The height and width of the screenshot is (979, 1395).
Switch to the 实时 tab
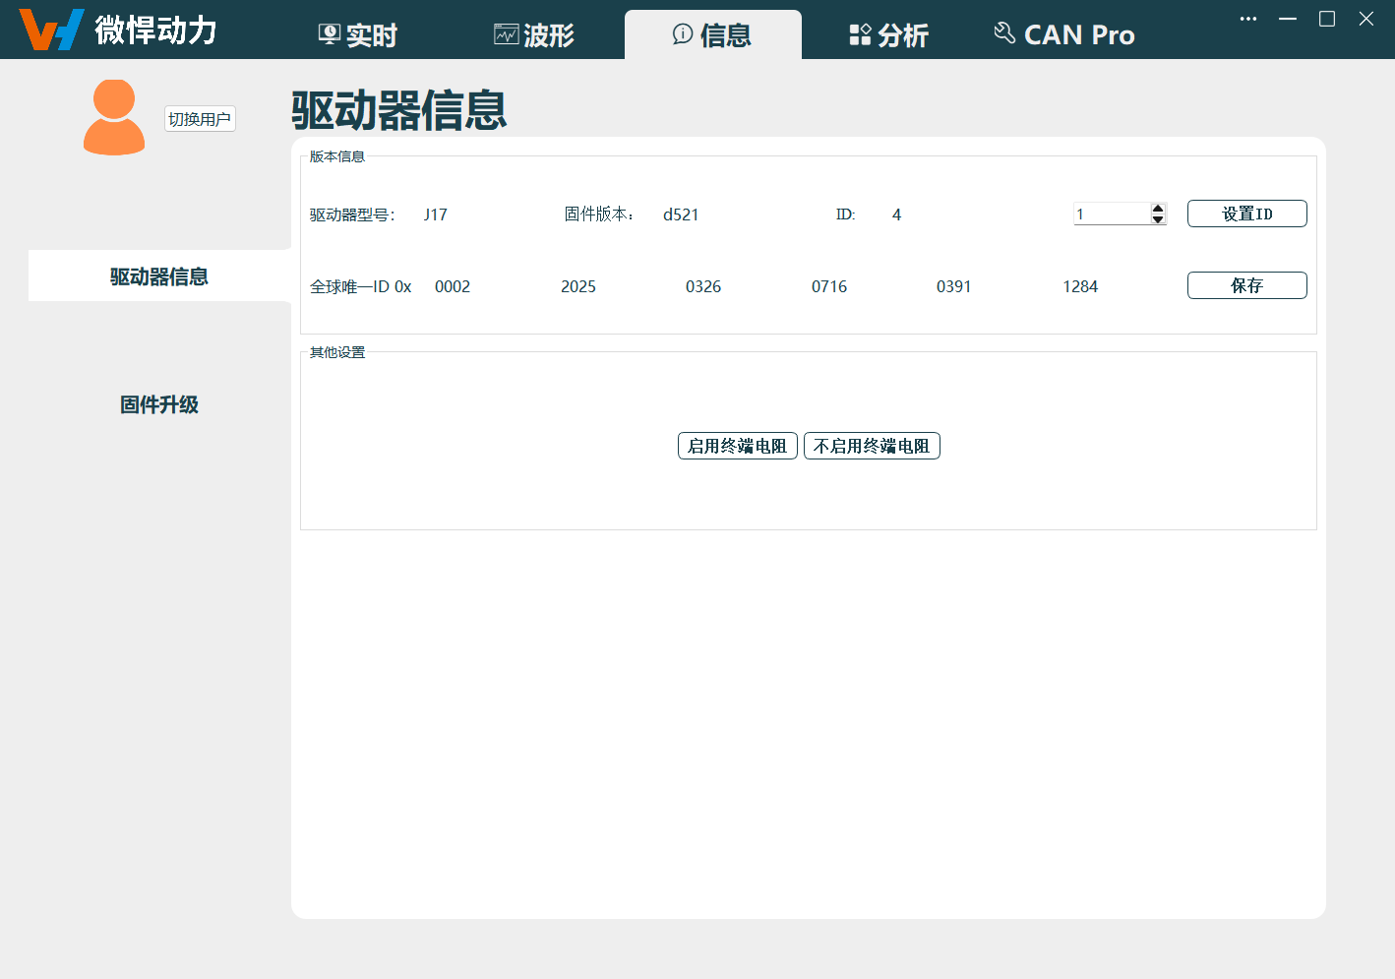356,32
